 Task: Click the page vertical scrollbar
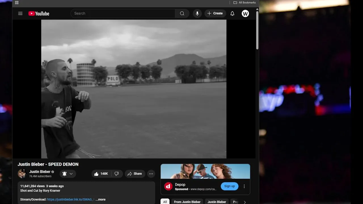click(257, 30)
